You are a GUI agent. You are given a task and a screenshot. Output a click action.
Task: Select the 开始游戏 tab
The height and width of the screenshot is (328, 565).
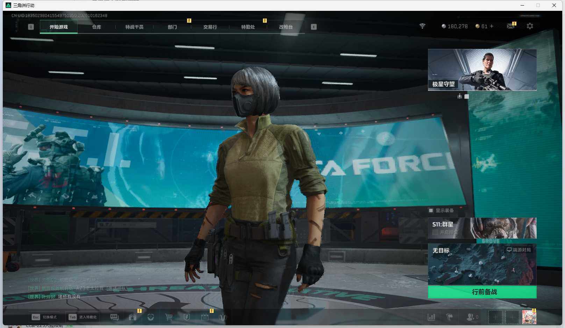click(x=59, y=27)
